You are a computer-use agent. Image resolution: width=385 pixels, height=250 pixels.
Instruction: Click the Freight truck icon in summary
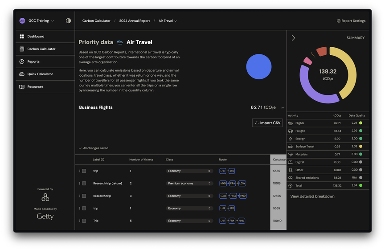tap(291, 131)
